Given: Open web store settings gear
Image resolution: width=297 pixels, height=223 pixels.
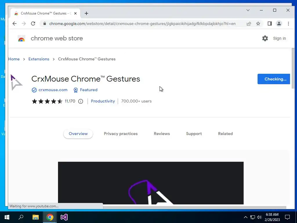Looking at the screenshot, I should tap(265, 38).
